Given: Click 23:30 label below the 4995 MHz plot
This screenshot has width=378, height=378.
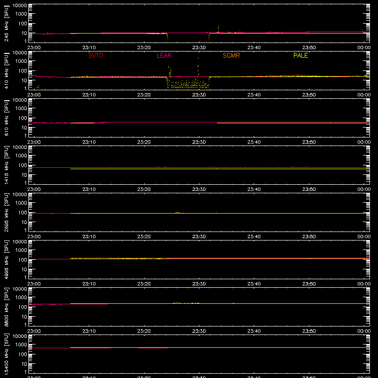Looking at the screenshot, I should point(199,284).
